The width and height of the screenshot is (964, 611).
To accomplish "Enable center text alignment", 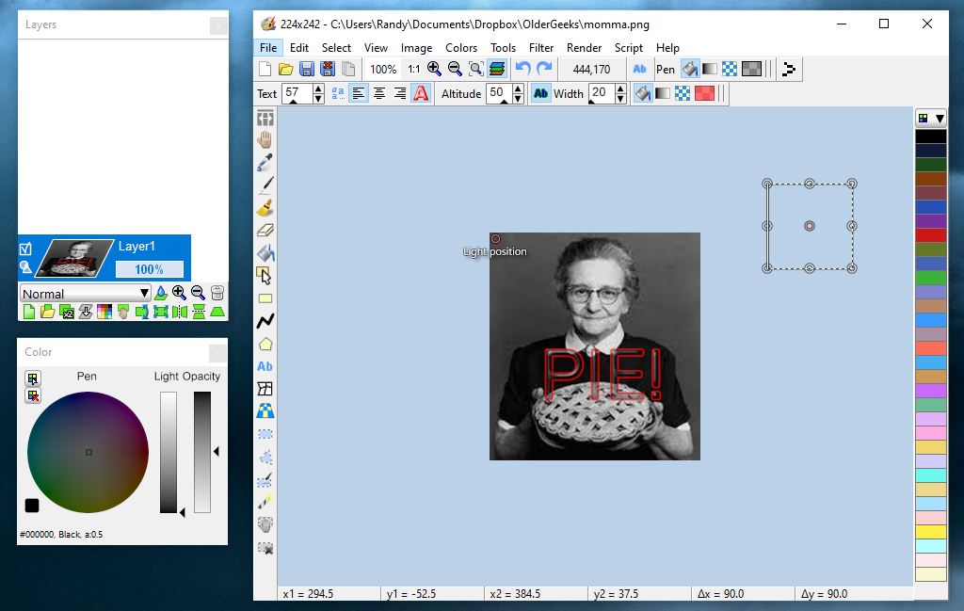I will pyautogui.click(x=379, y=93).
